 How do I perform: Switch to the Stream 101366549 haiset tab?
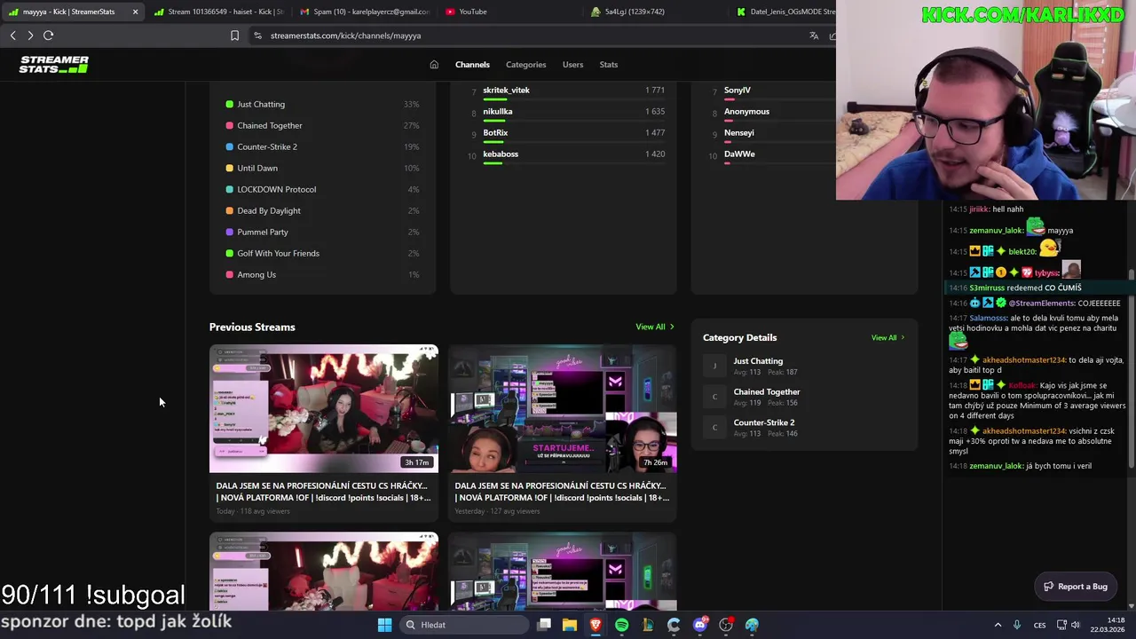click(x=217, y=12)
